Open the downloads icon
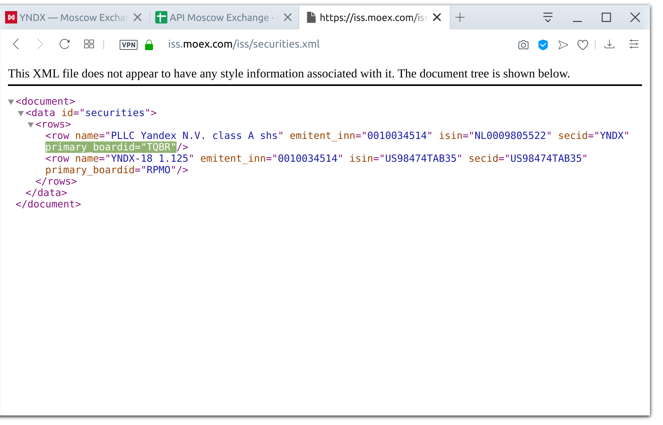Screen dimensions: 663x425 (x=609, y=44)
